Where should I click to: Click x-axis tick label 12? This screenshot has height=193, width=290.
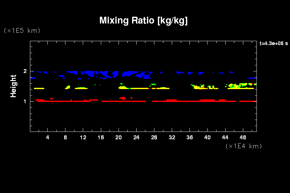click(83, 137)
